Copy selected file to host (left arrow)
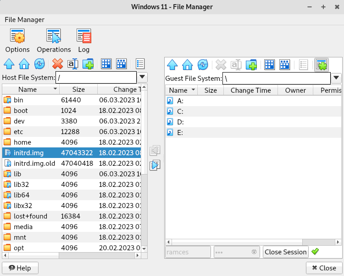Viewport: 344px width, 276px height. point(155,150)
